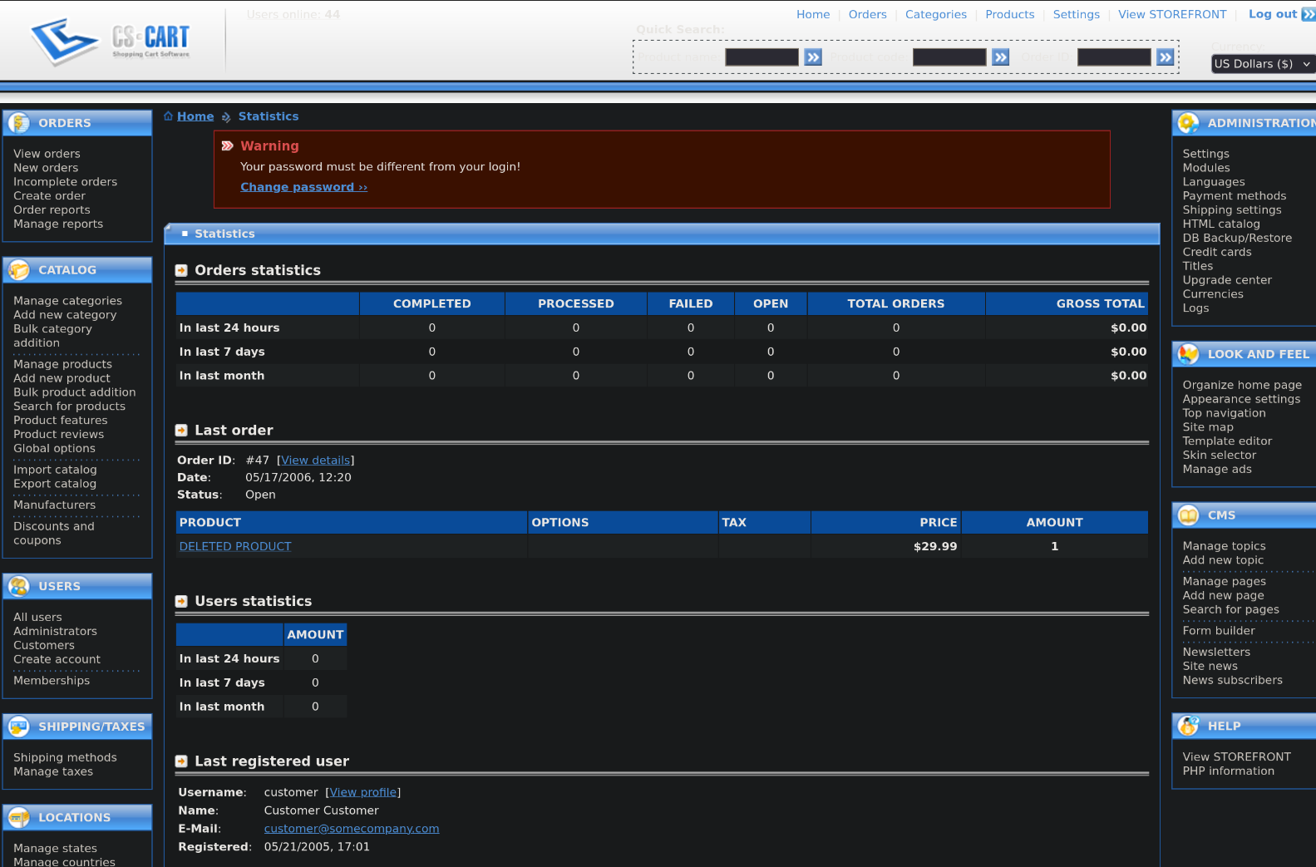Click the Change password link
This screenshot has height=867, width=1316.
click(303, 187)
